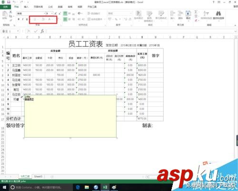Save the workbook using the Save icon
The height and width of the screenshot is (191, 238).
coord(9,2)
